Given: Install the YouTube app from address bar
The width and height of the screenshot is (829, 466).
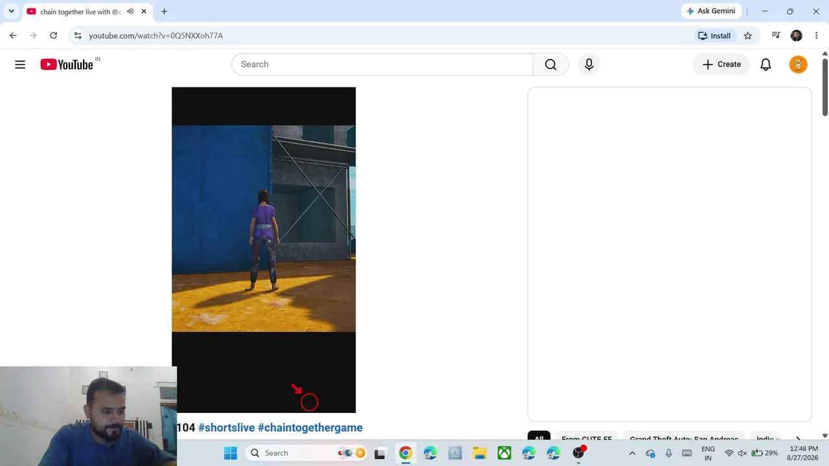Looking at the screenshot, I should click(714, 36).
